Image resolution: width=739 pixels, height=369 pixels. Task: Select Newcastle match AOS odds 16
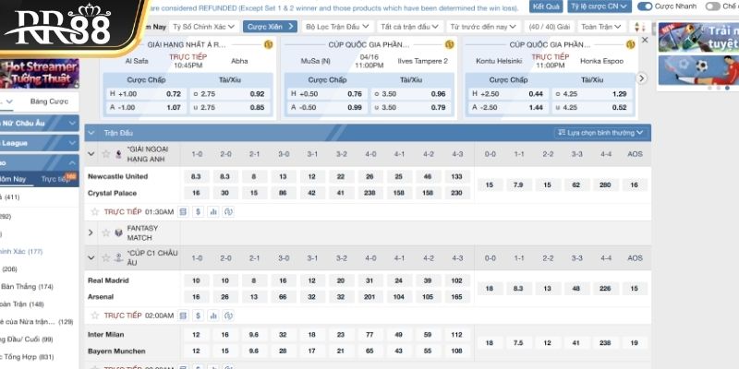[635, 185]
